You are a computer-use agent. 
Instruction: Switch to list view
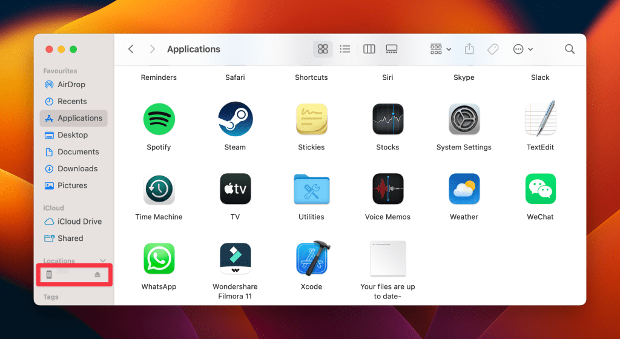point(345,49)
